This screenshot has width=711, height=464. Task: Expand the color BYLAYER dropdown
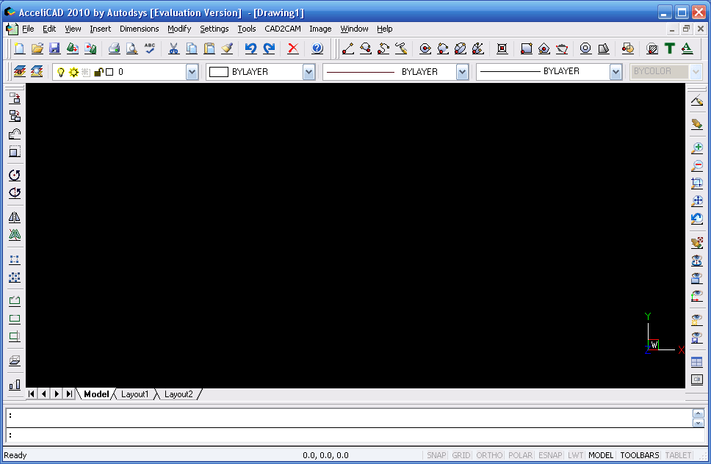tap(308, 72)
